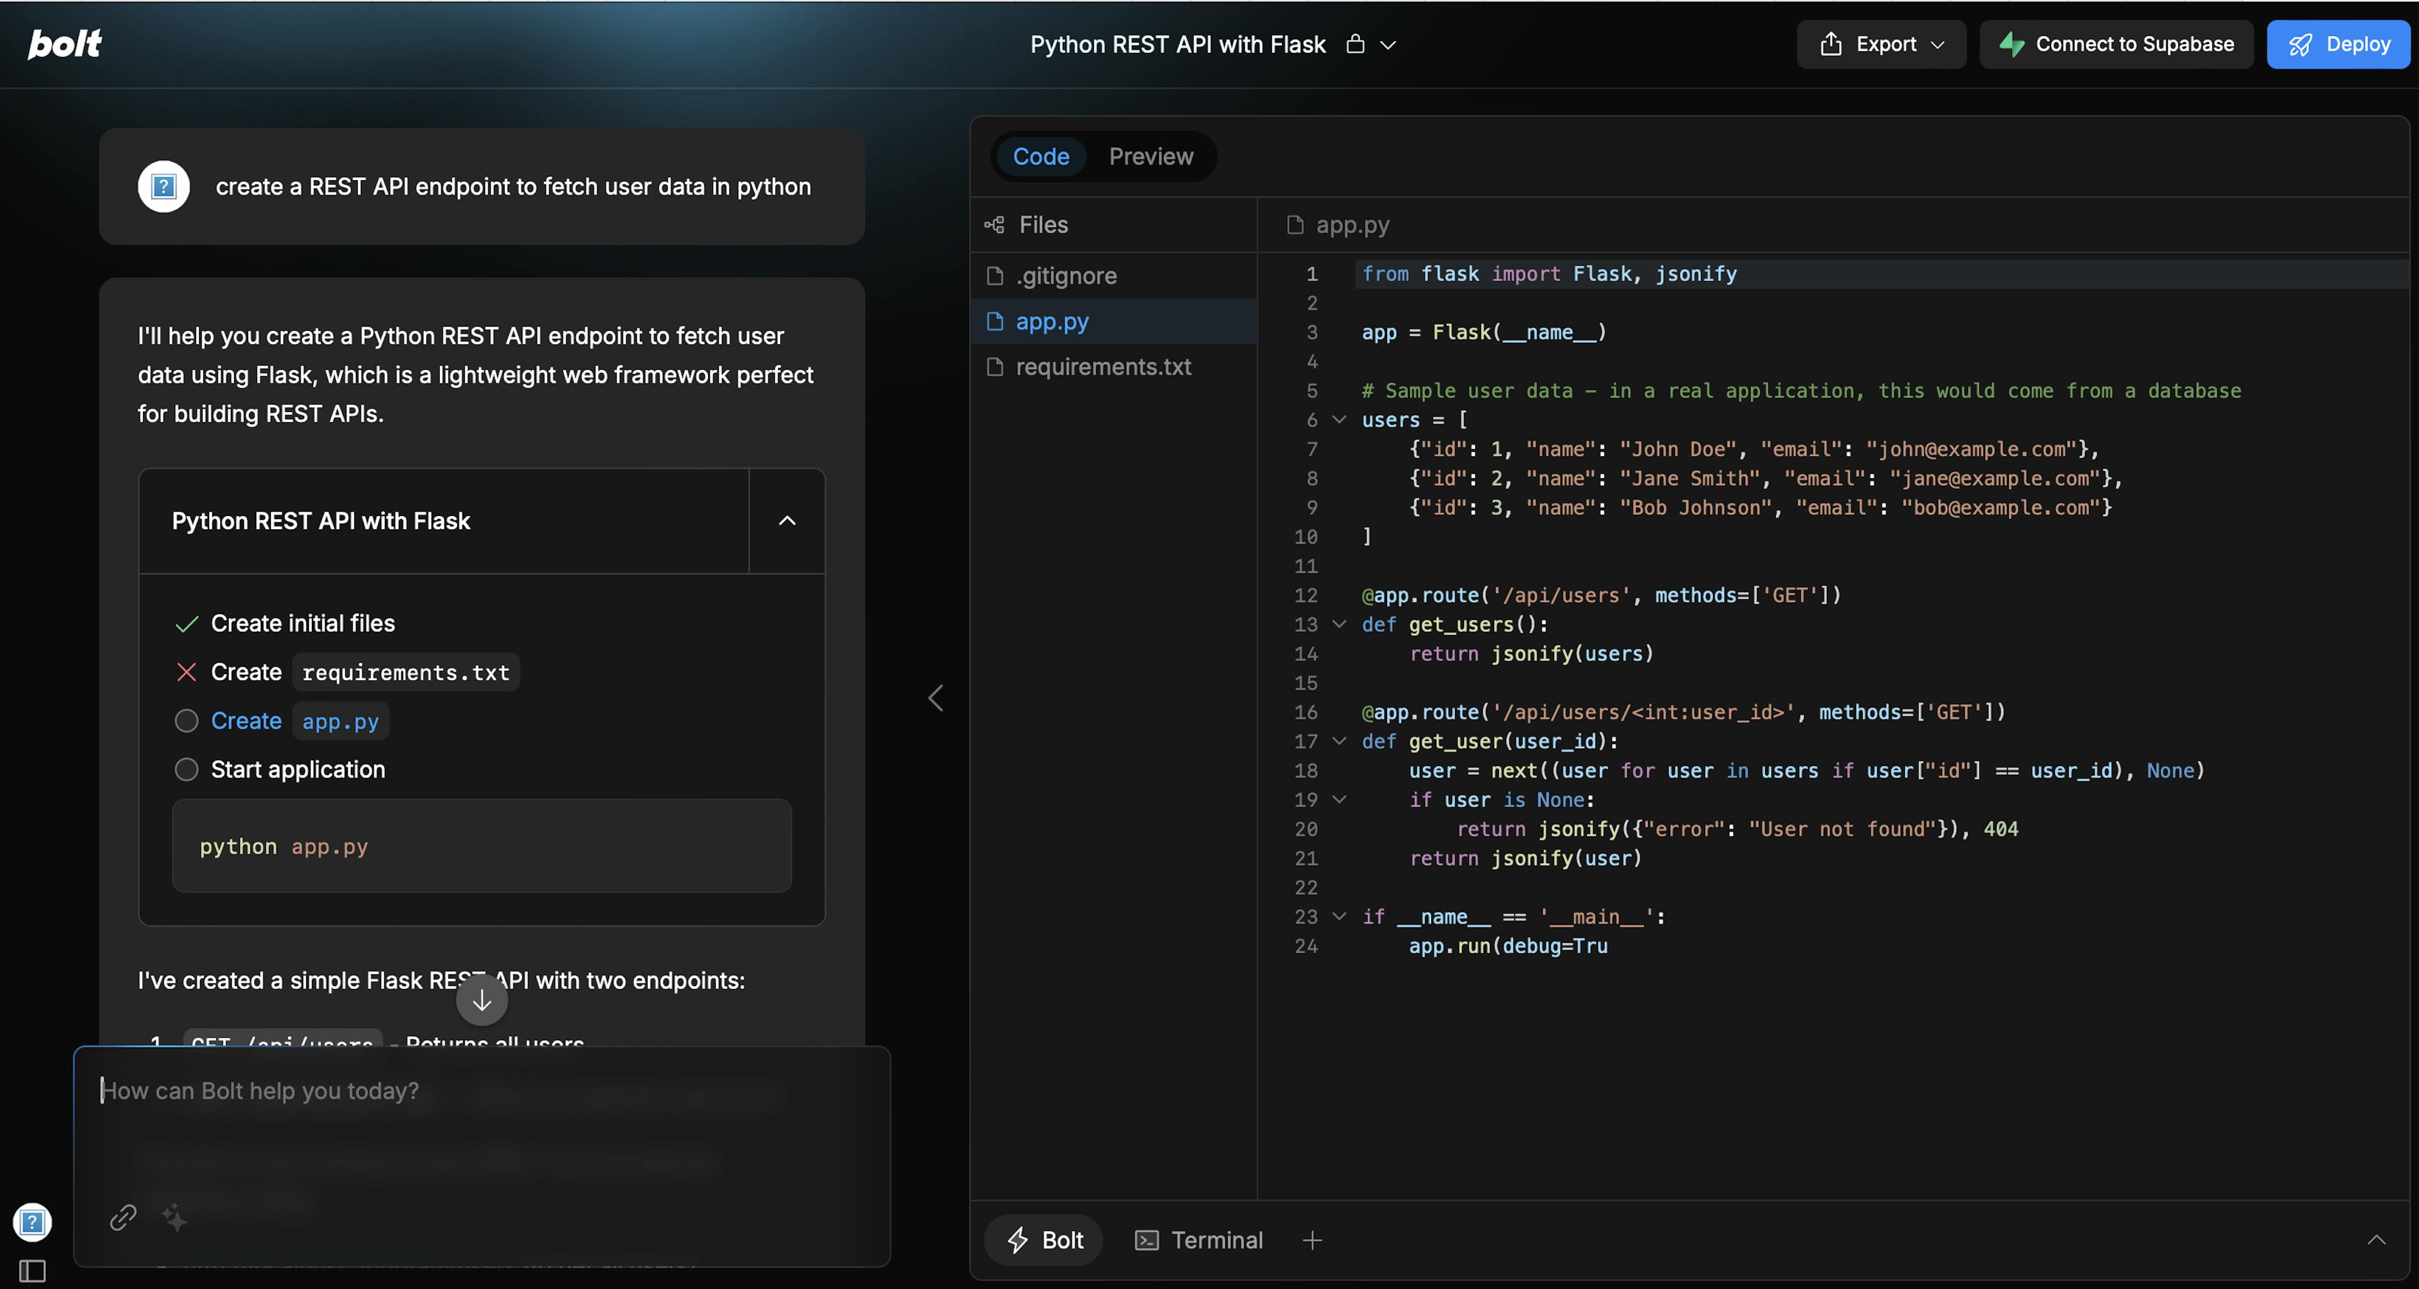
Task: Open requirements.txt in file tree
Action: (1102, 367)
